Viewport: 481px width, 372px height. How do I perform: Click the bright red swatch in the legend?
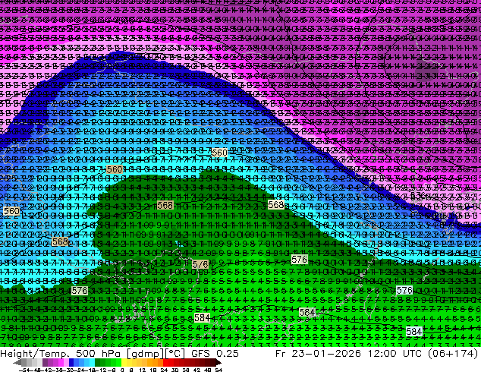[x=165, y=362]
